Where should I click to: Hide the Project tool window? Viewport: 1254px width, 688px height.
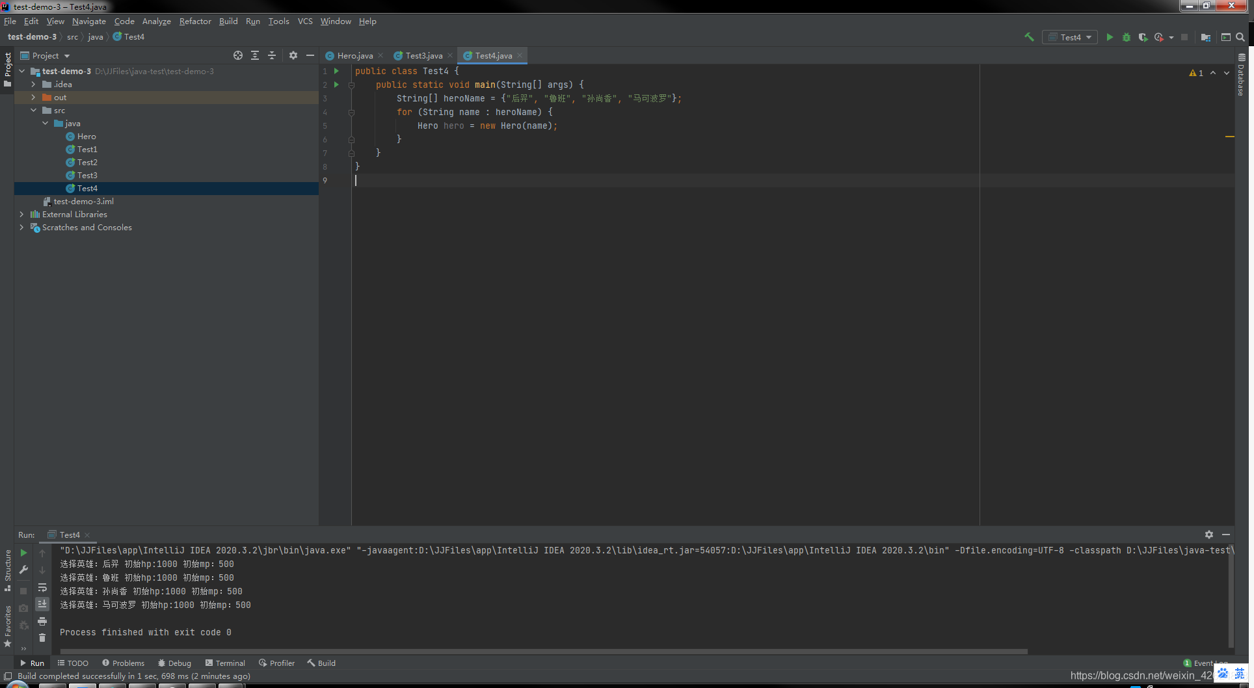pos(310,55)
